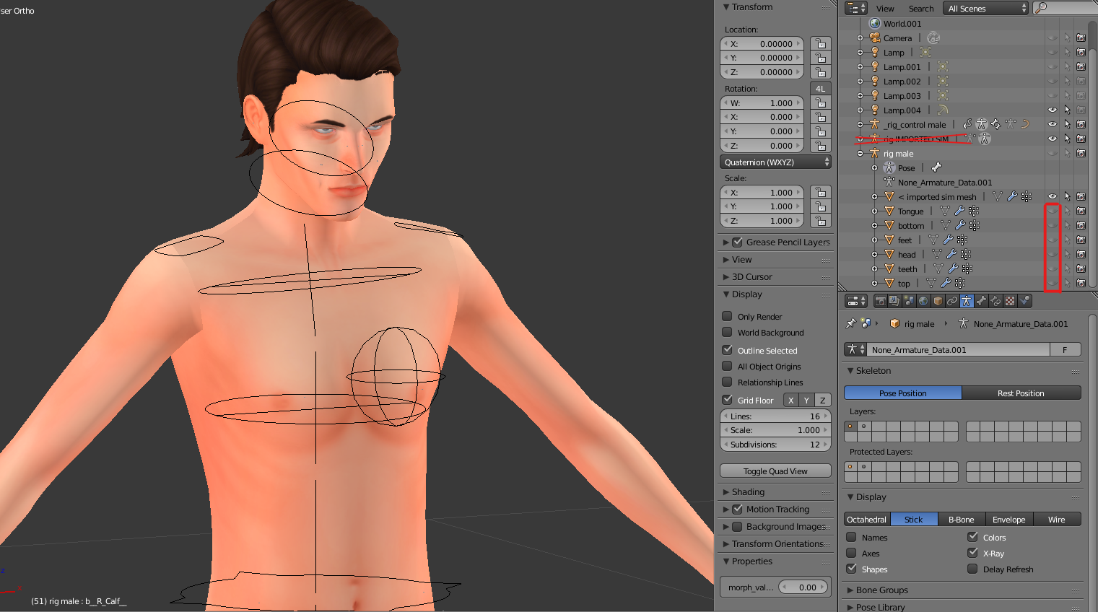Open the Physics properties tab
Image resolution: width=1098 pixels, height=612 pixels.
coord(1024,301)
